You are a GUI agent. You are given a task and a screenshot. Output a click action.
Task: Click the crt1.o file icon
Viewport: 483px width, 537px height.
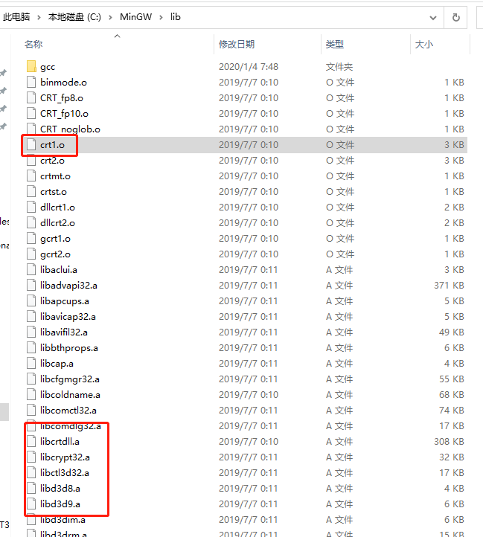pyautogui.click(x=31, y=145)
